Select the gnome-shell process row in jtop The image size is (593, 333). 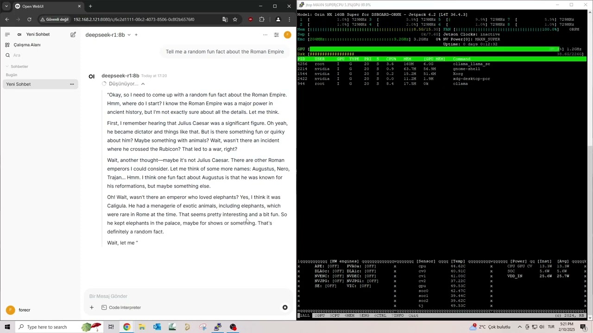[x=442, y=69]
